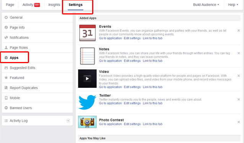Screen dimensions: 244x143
Task: Switch to the Page tab
Action: pyautogui.click(x=10, y=5)
